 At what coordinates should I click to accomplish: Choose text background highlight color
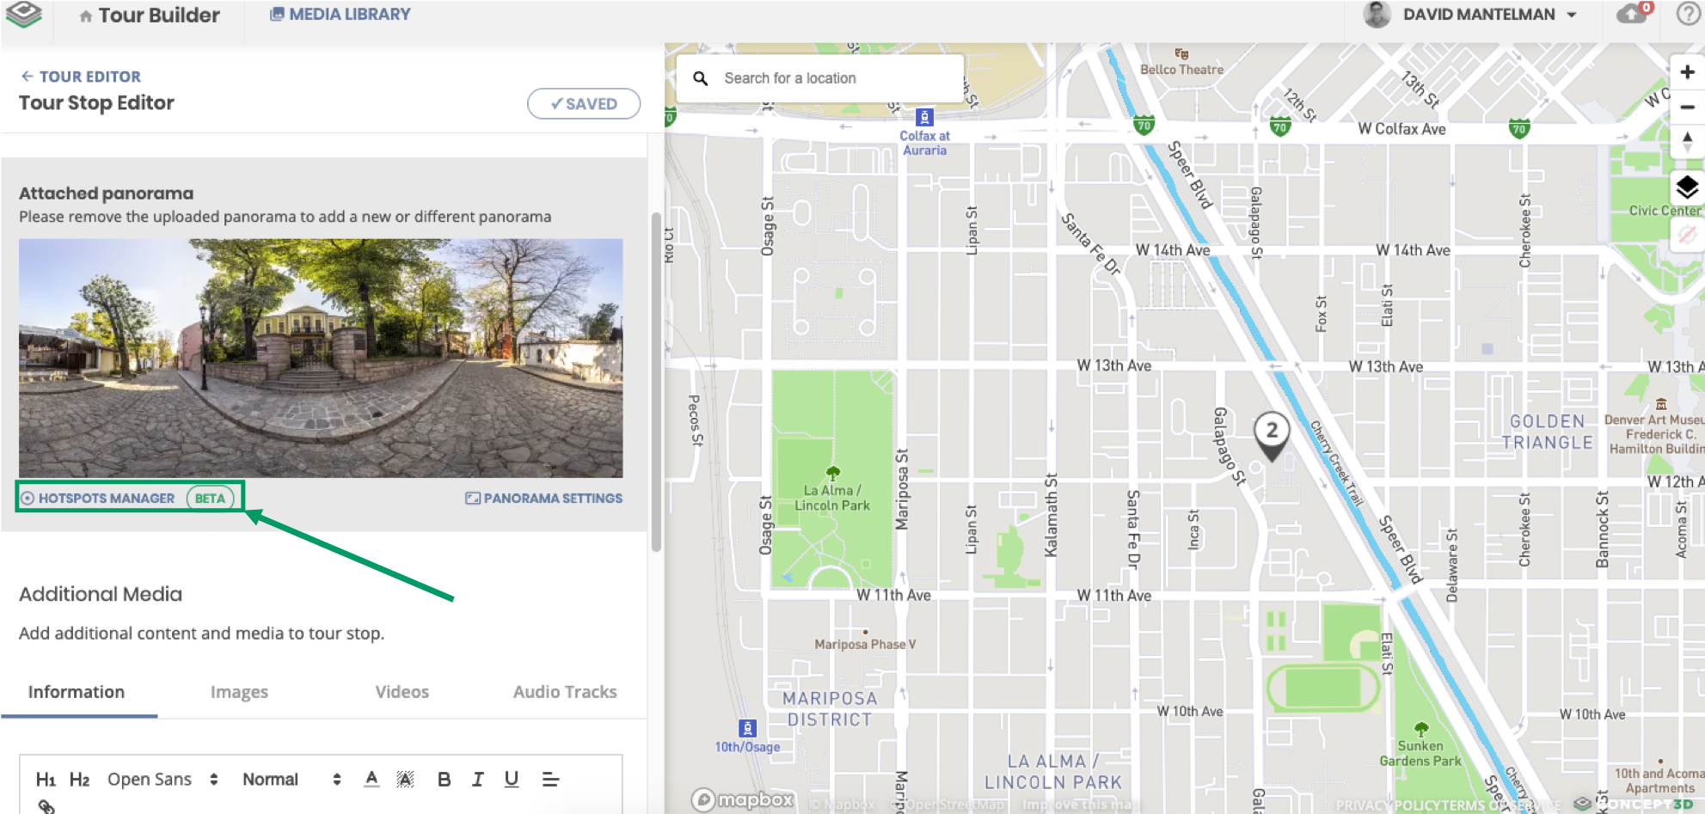[x=405, y=779]
